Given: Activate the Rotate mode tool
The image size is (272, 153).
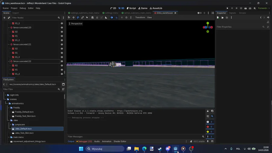Looking at the screenshot, I should click(x=78, y=18).
